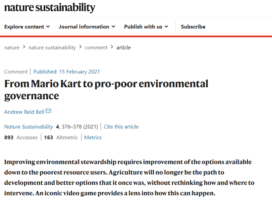Open author Andrew Reid Bell's profile
The width and height of the screenshot is (272, 201).
(x=24, y=112)
